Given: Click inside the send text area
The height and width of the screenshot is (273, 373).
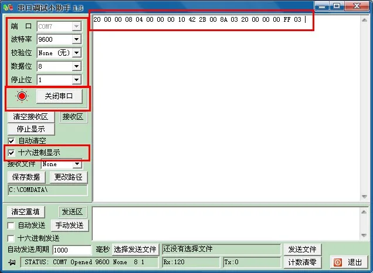Looking at the screenshot, I should pos(226,224).
